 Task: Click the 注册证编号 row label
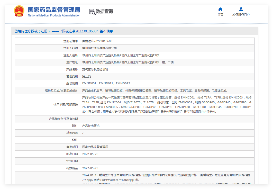click(x=70, y=41)
